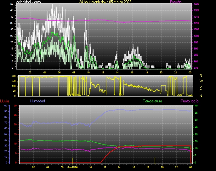
Task: Click the 1025 value on pressure axis
Action: click(196, 4)
